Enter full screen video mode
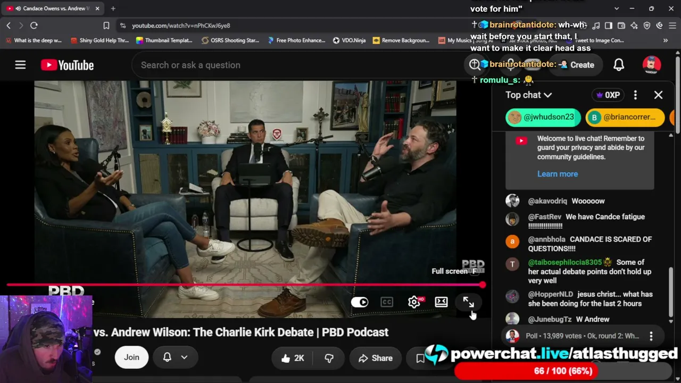 [468, 302]
